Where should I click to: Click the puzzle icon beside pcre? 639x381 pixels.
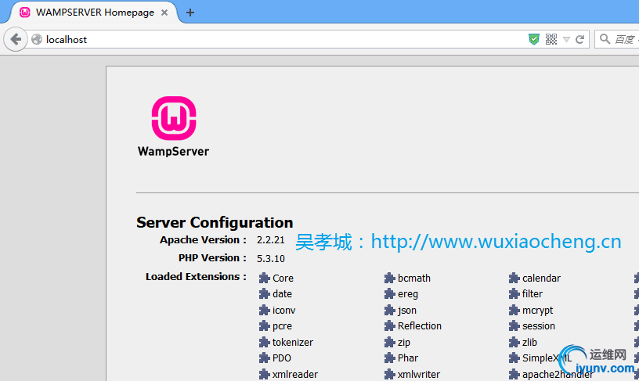(265, 326)
